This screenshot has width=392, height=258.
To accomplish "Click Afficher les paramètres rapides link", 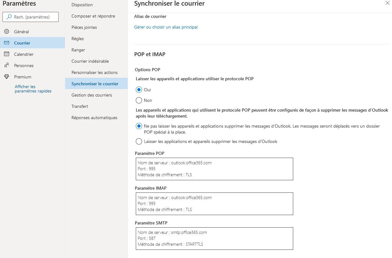I will click(x=33, y=89).
